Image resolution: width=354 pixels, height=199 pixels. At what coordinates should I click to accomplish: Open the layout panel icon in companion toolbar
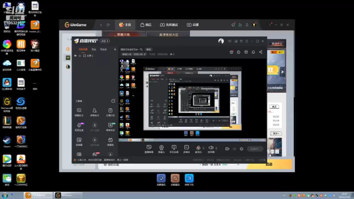click(x=246, y=52)
